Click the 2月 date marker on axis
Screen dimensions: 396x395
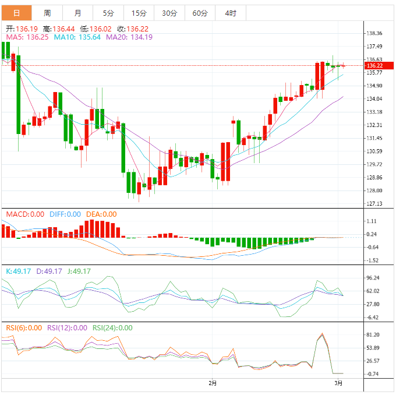tap(213, 383)
